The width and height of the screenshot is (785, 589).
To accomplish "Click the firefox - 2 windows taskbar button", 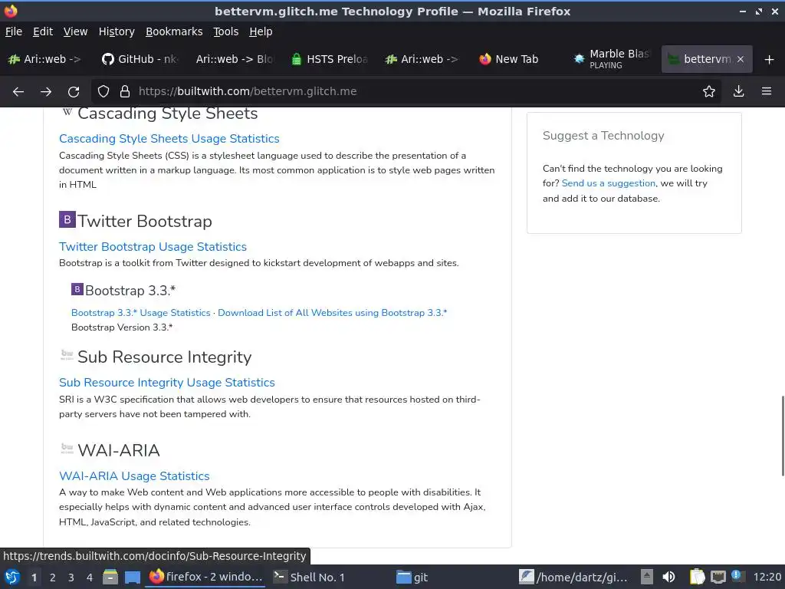I will click(x=205, y=577).
